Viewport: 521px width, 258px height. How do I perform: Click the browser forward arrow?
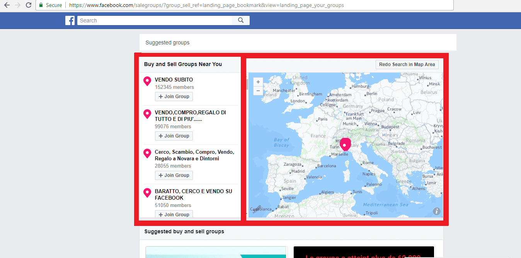17,5
